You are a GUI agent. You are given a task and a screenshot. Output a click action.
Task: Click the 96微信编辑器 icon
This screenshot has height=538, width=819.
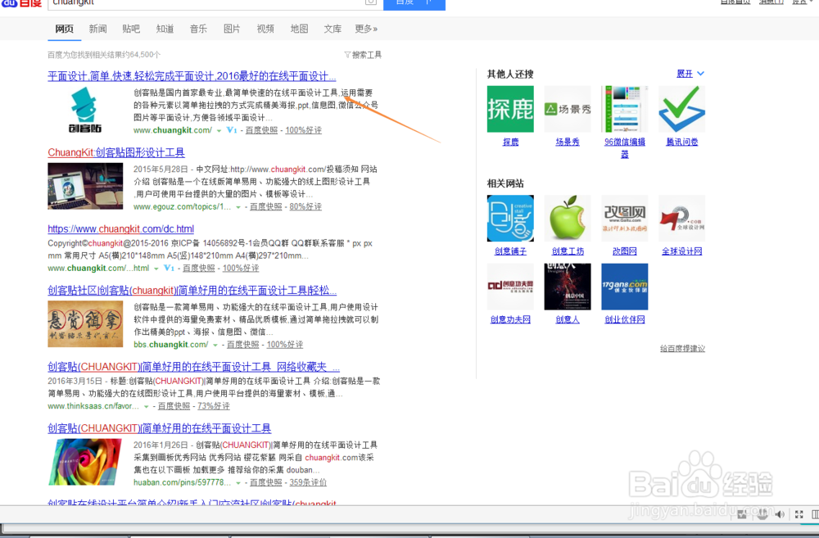coord(625,109)
